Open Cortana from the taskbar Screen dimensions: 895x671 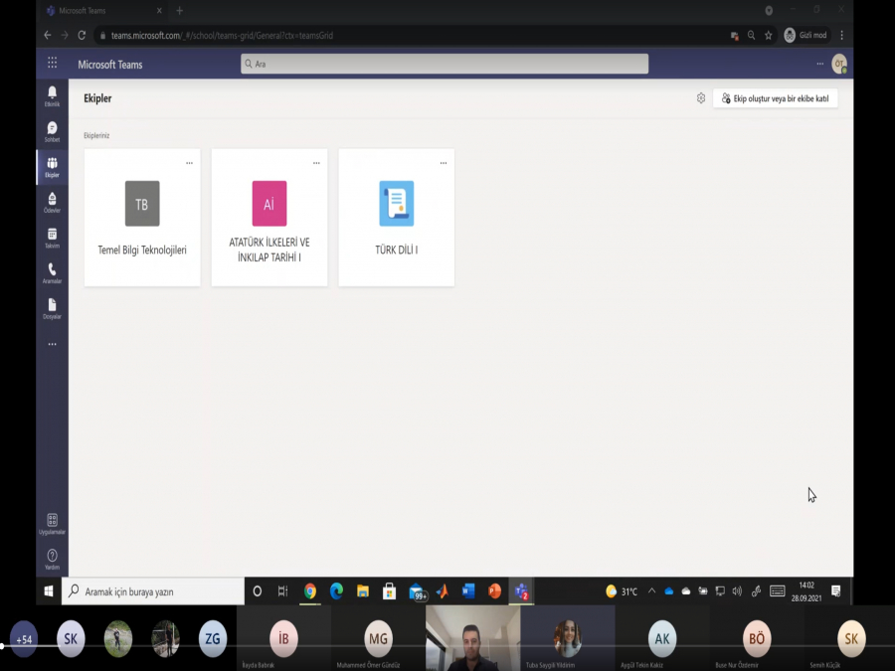(258, 591)
